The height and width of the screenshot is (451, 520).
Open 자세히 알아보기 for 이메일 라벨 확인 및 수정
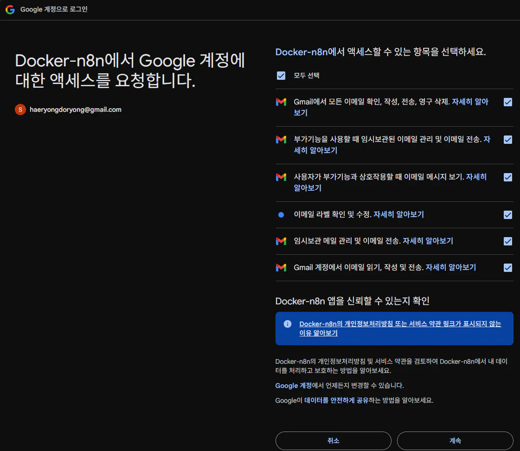398,214
